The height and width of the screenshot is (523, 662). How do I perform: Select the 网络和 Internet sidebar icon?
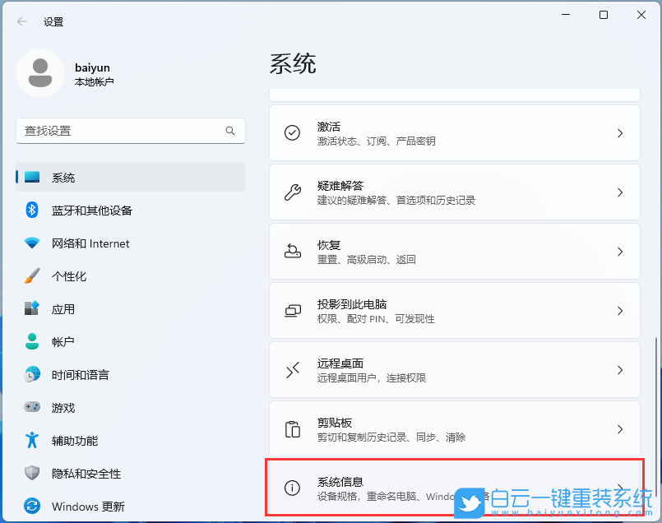32,243
